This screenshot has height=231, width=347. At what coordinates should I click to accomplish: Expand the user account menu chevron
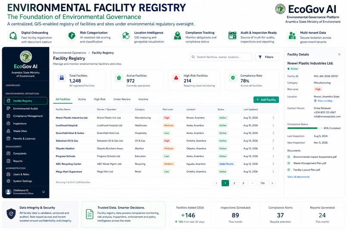(43, 192)
